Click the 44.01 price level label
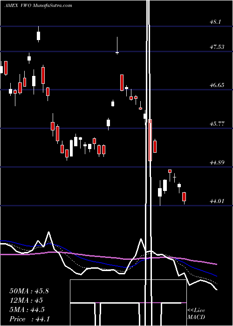The width and height of the screenshot is (233, 326). tap(217, 201)
